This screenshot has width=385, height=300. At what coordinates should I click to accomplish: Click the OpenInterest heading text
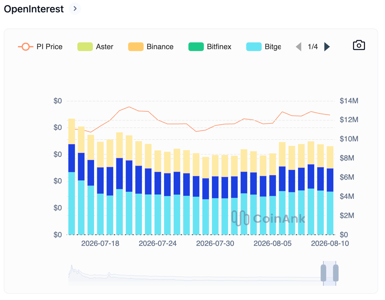[x=34, y=9]
